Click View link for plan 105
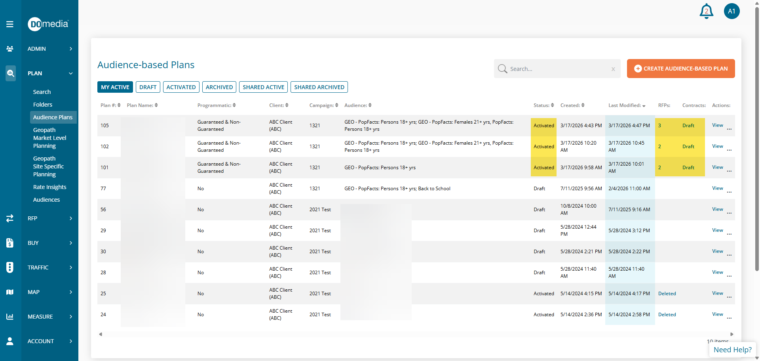Image resolution: width=760 pixels, height=361 pixels. click(x=717, y=125)
